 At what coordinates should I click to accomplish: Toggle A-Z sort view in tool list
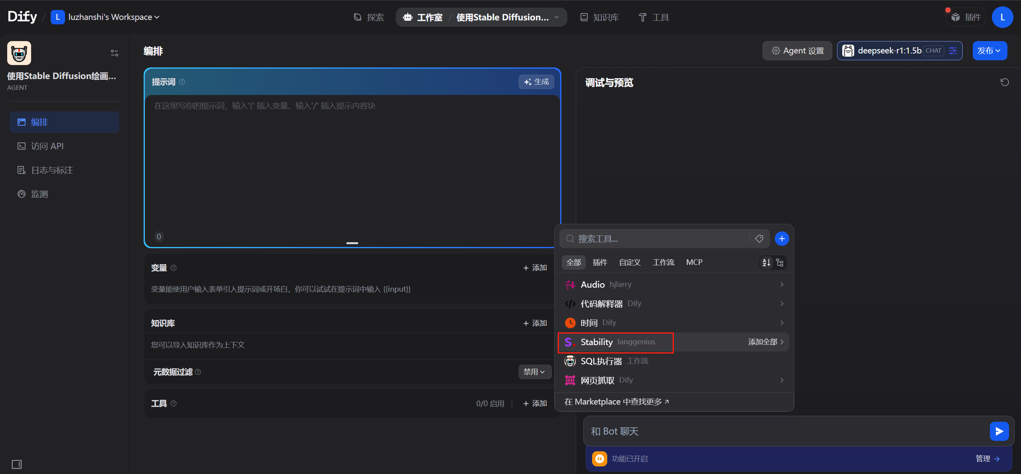coord(766,263)
